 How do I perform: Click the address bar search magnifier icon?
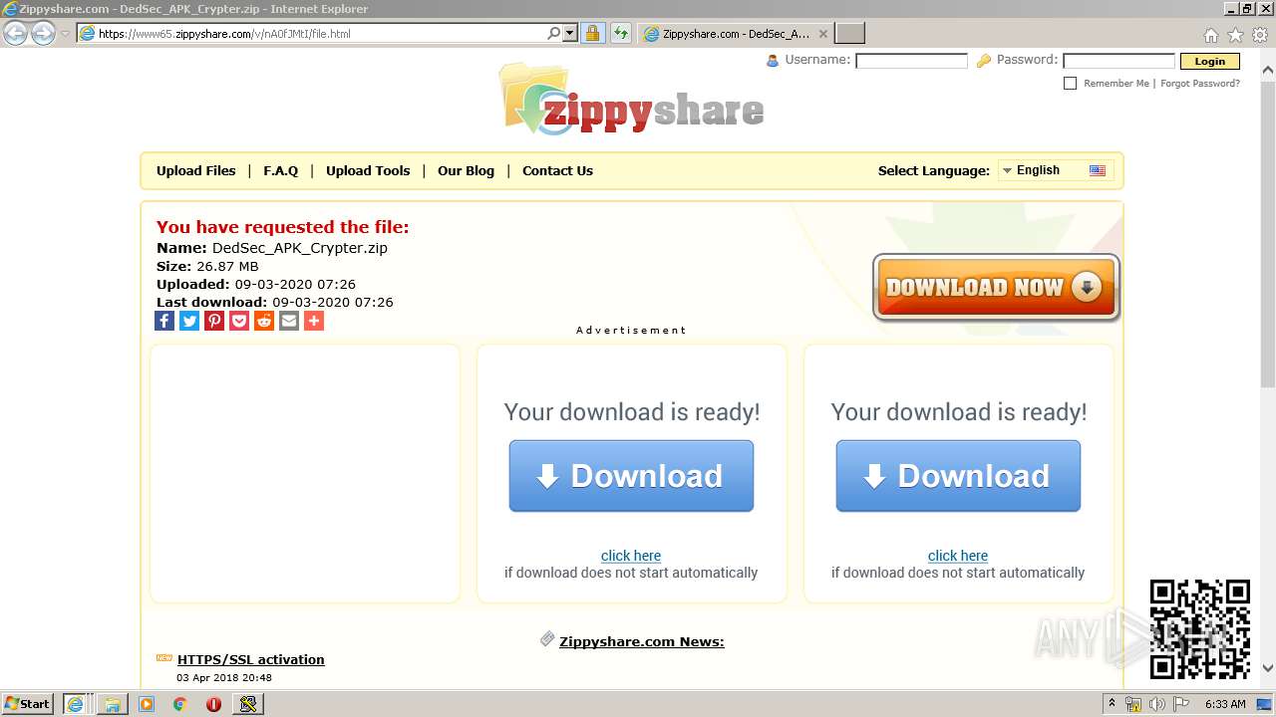(x=554, y=33)
